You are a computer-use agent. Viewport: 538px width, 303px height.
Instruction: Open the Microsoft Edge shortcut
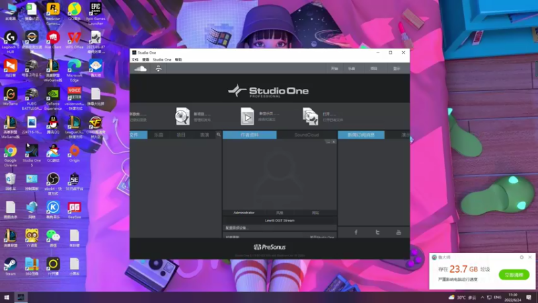74,70
